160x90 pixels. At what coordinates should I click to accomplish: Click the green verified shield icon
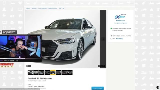coord(111,28)
